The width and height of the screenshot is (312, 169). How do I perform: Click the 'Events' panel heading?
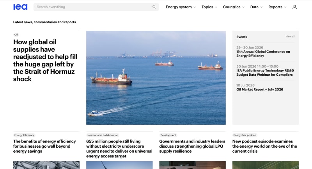[241, 37]
